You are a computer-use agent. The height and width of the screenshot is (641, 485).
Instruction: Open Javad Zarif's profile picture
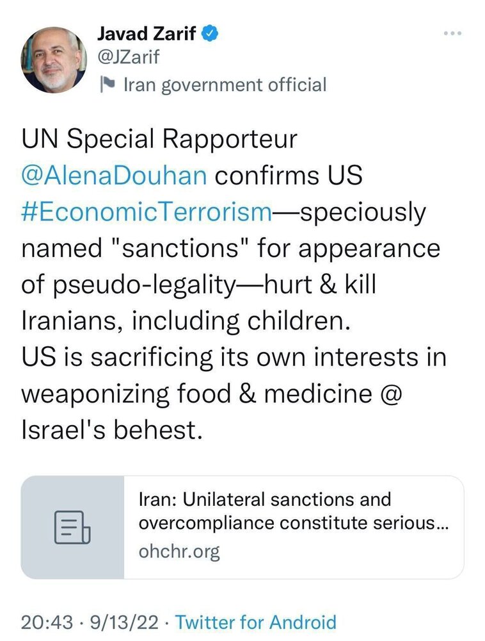[54, 61]
